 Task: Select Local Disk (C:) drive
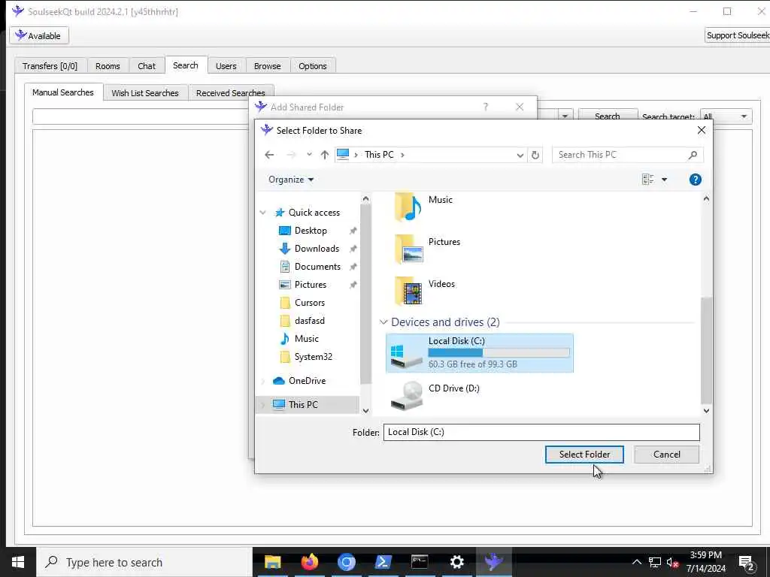click(x=479, y=353)
